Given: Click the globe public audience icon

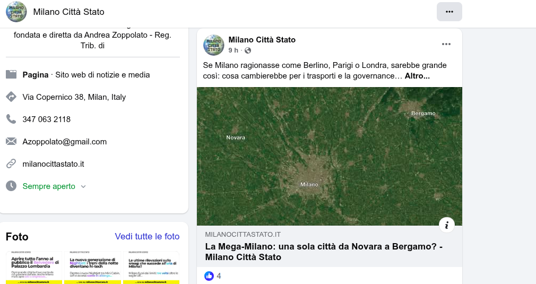Looking at the screenshot, I should [x=248, y=50].
